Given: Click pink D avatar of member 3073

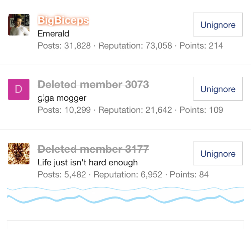Looking at the screenshot, I should 19,89.
